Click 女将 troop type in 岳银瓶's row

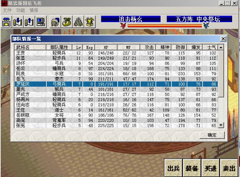pos(59,115)
